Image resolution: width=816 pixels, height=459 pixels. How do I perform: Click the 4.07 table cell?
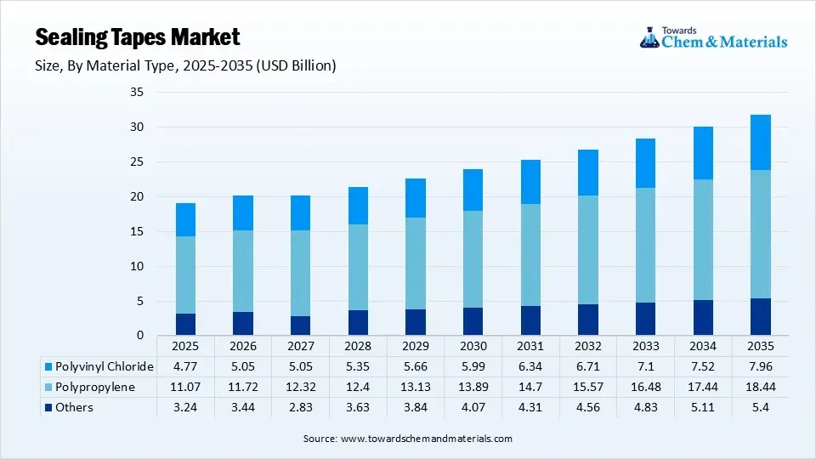(473, 407)
